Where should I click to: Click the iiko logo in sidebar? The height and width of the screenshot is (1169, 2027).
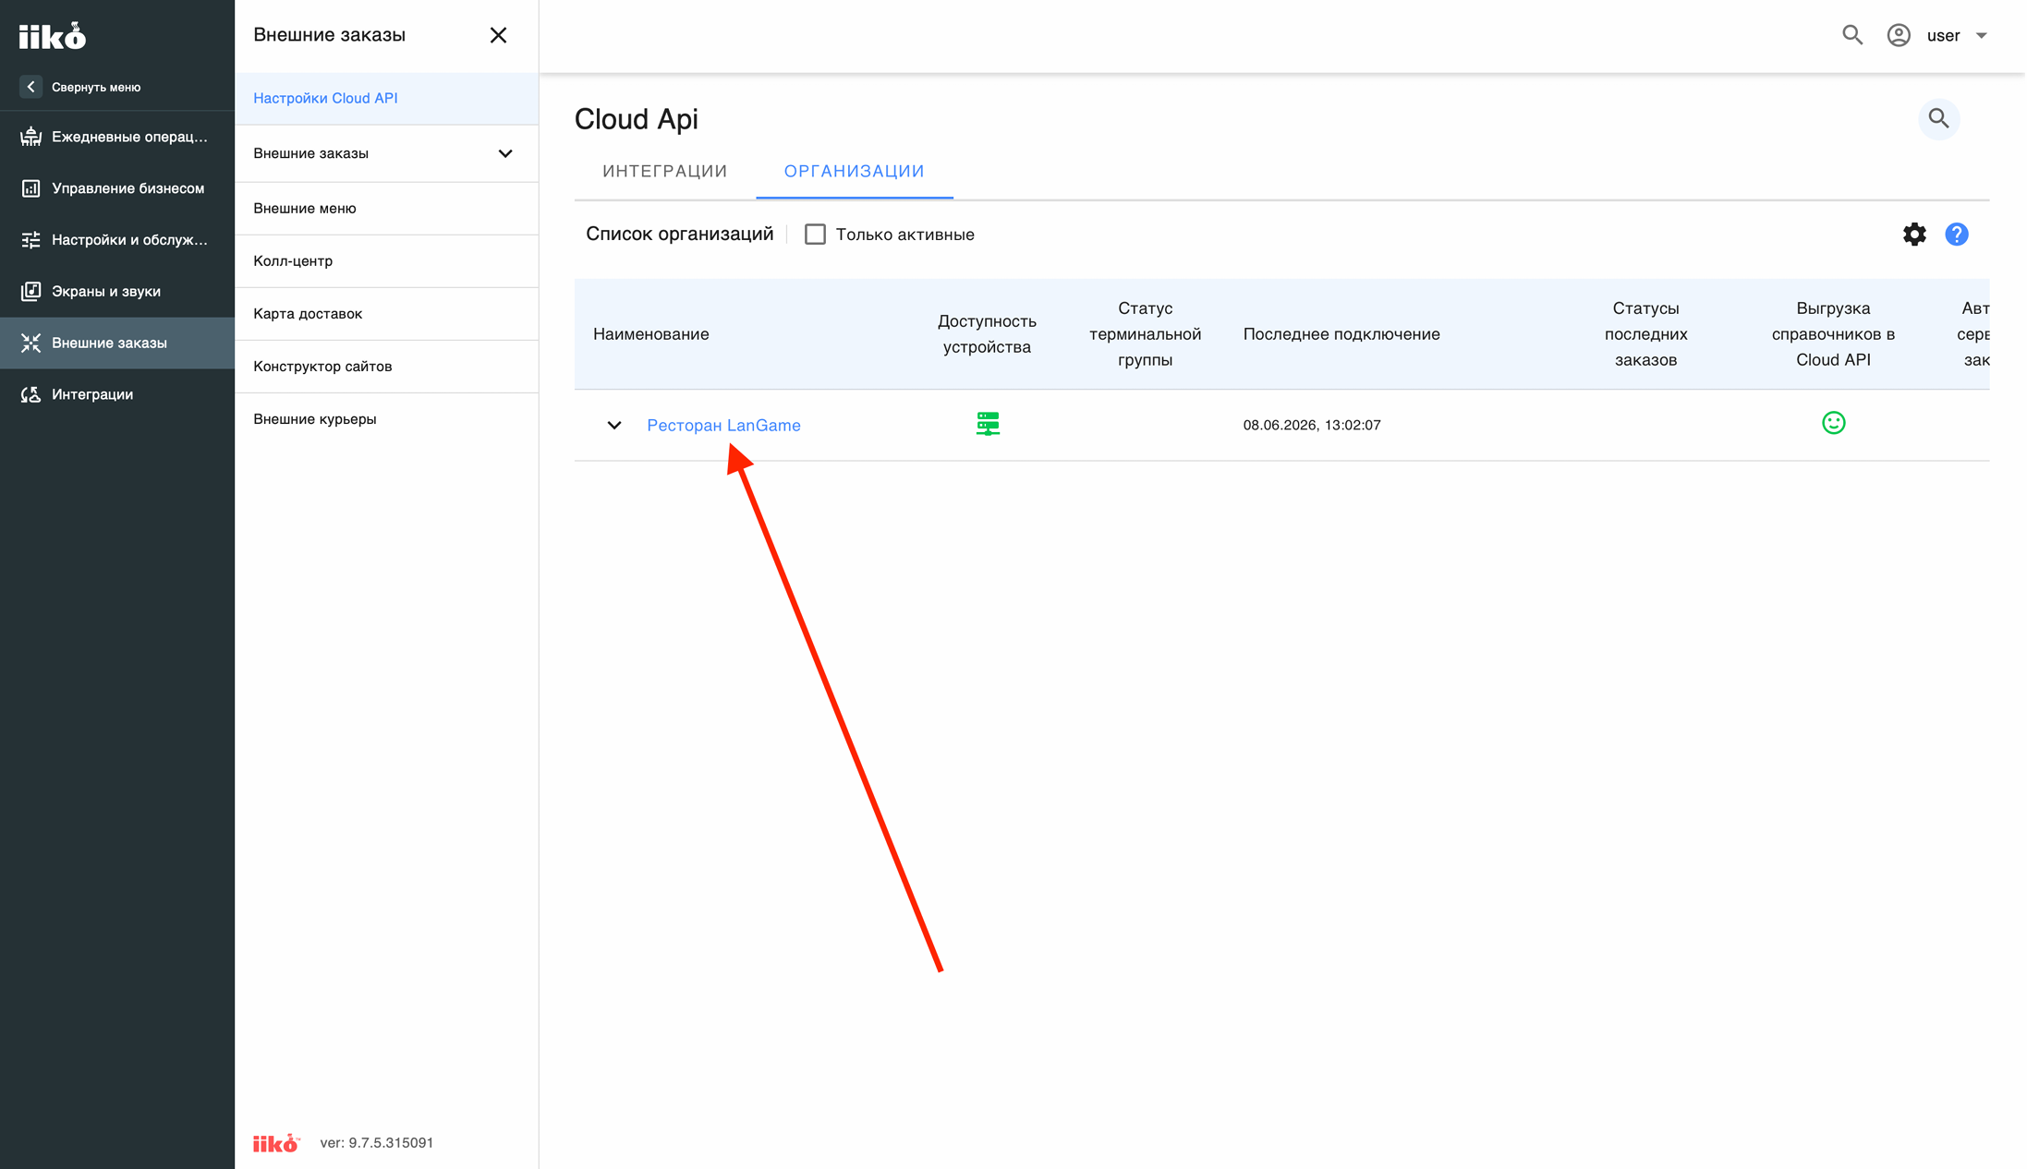click(x=53, y=36)
